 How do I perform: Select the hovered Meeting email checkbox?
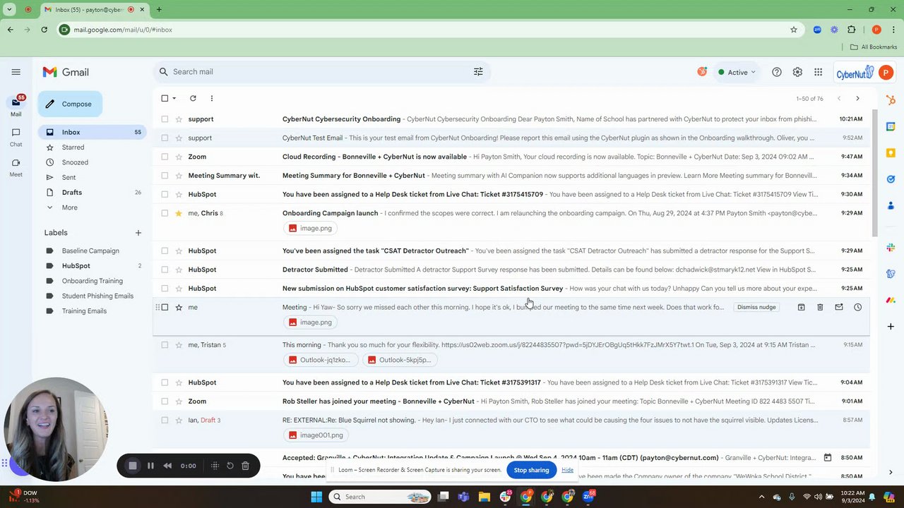pos(165,307)
